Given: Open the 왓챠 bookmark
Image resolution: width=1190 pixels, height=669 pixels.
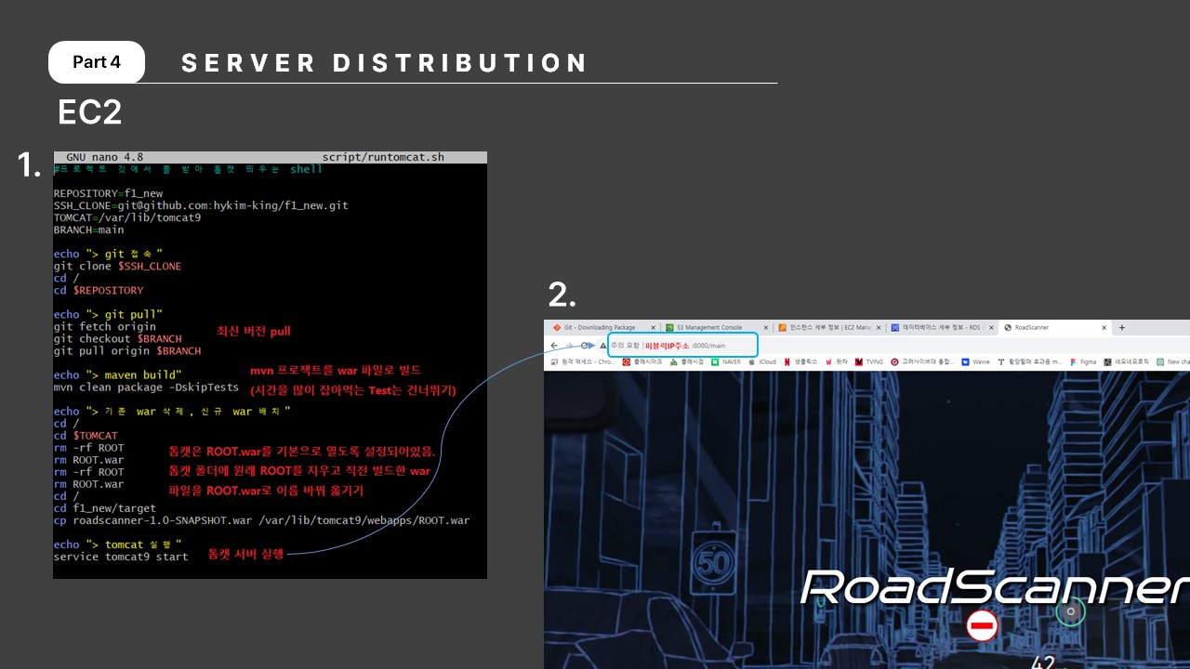Looking at the screenshot, I should pyautogui.click(x=838, y=361).
